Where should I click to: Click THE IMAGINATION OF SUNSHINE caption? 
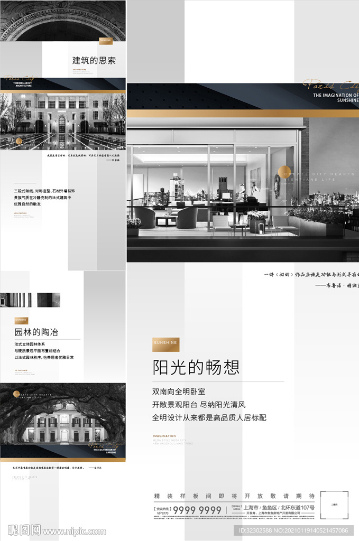click(336, 98)
